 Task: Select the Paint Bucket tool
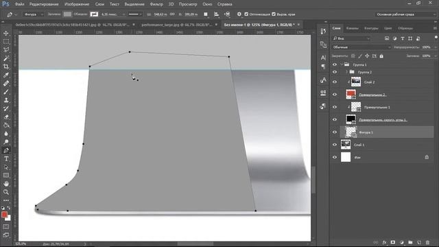coord(6,126)
